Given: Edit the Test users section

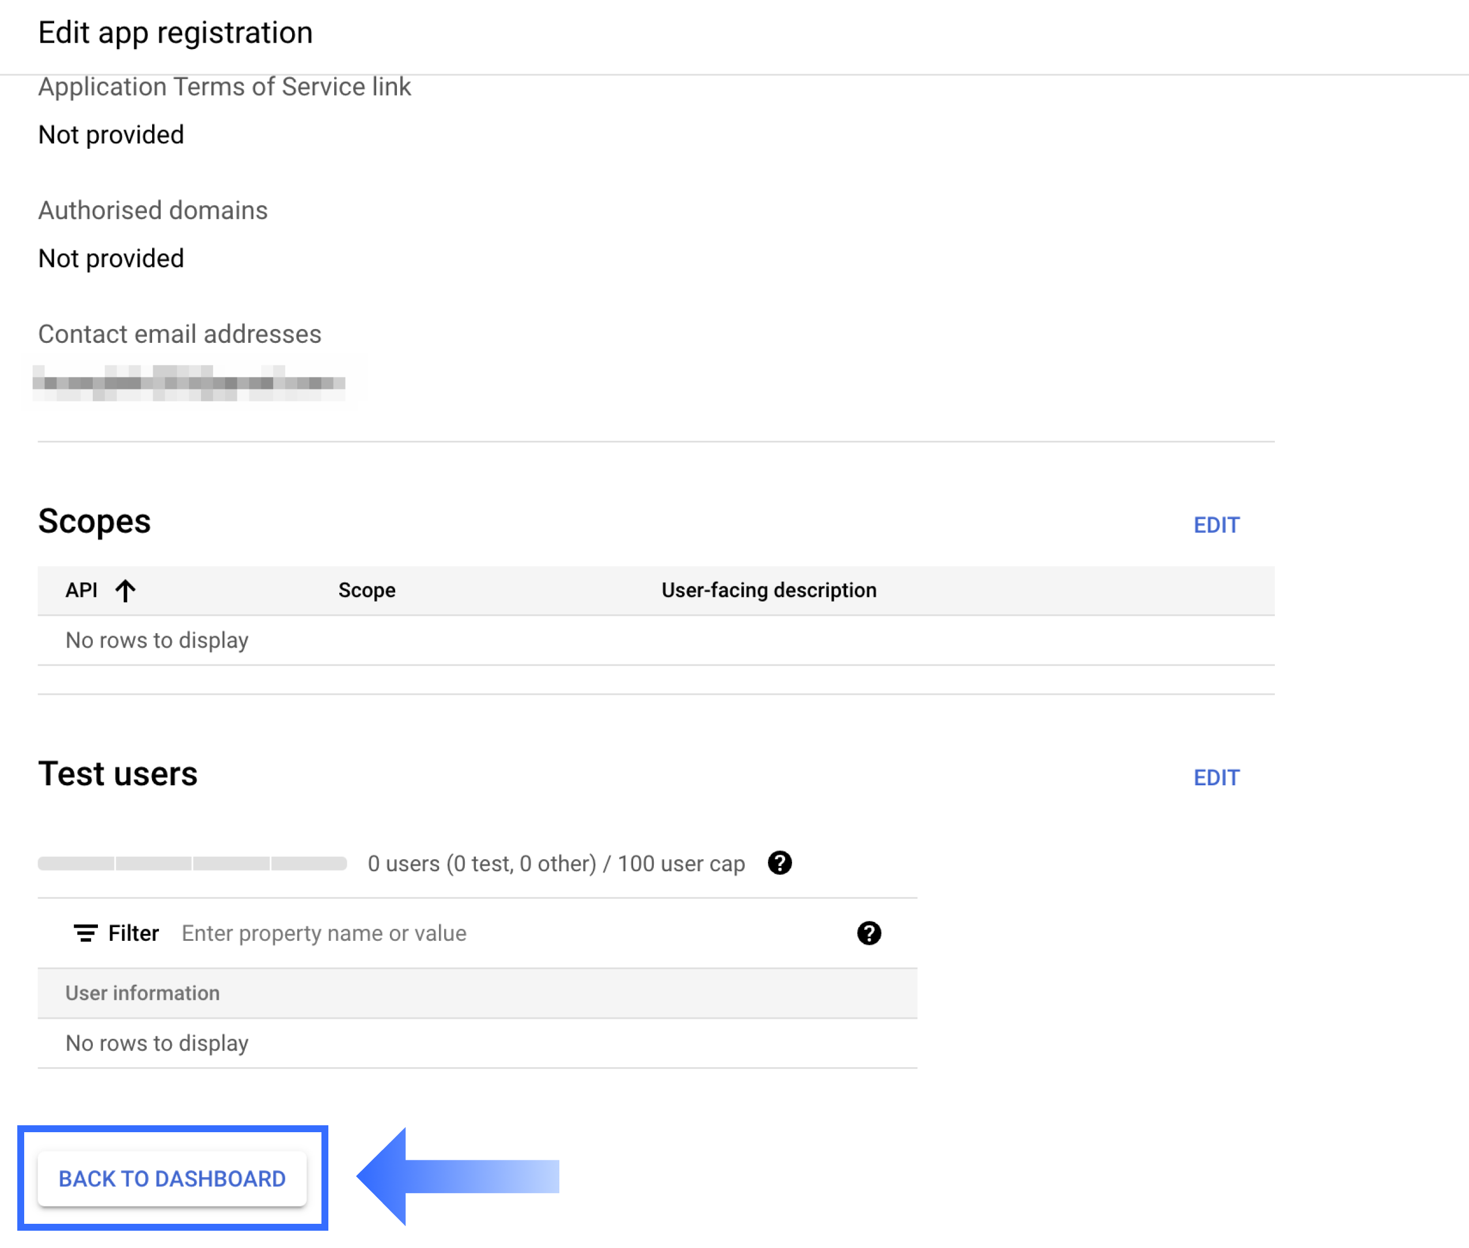Looking at the screenshot, I should pyautogui.click(x=1216, y=777).
